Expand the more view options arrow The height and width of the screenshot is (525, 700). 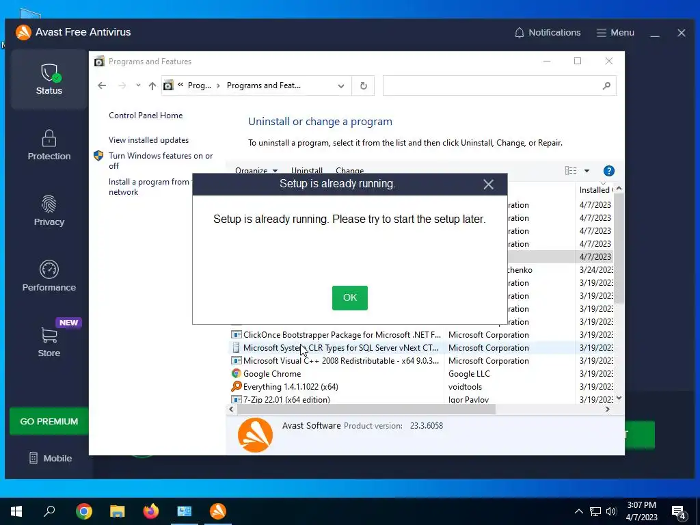(587, 170)
